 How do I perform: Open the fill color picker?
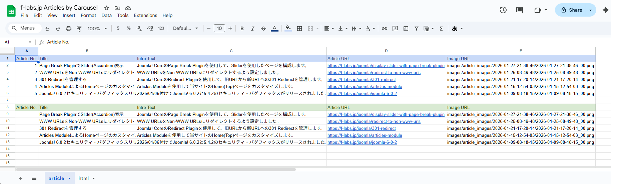[x=288, y=29]
